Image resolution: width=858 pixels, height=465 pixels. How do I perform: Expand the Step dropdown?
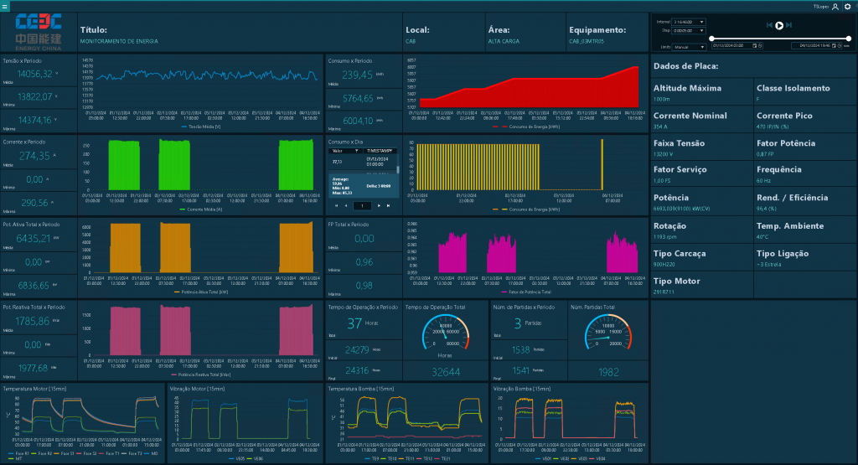[x=689, y=29]
